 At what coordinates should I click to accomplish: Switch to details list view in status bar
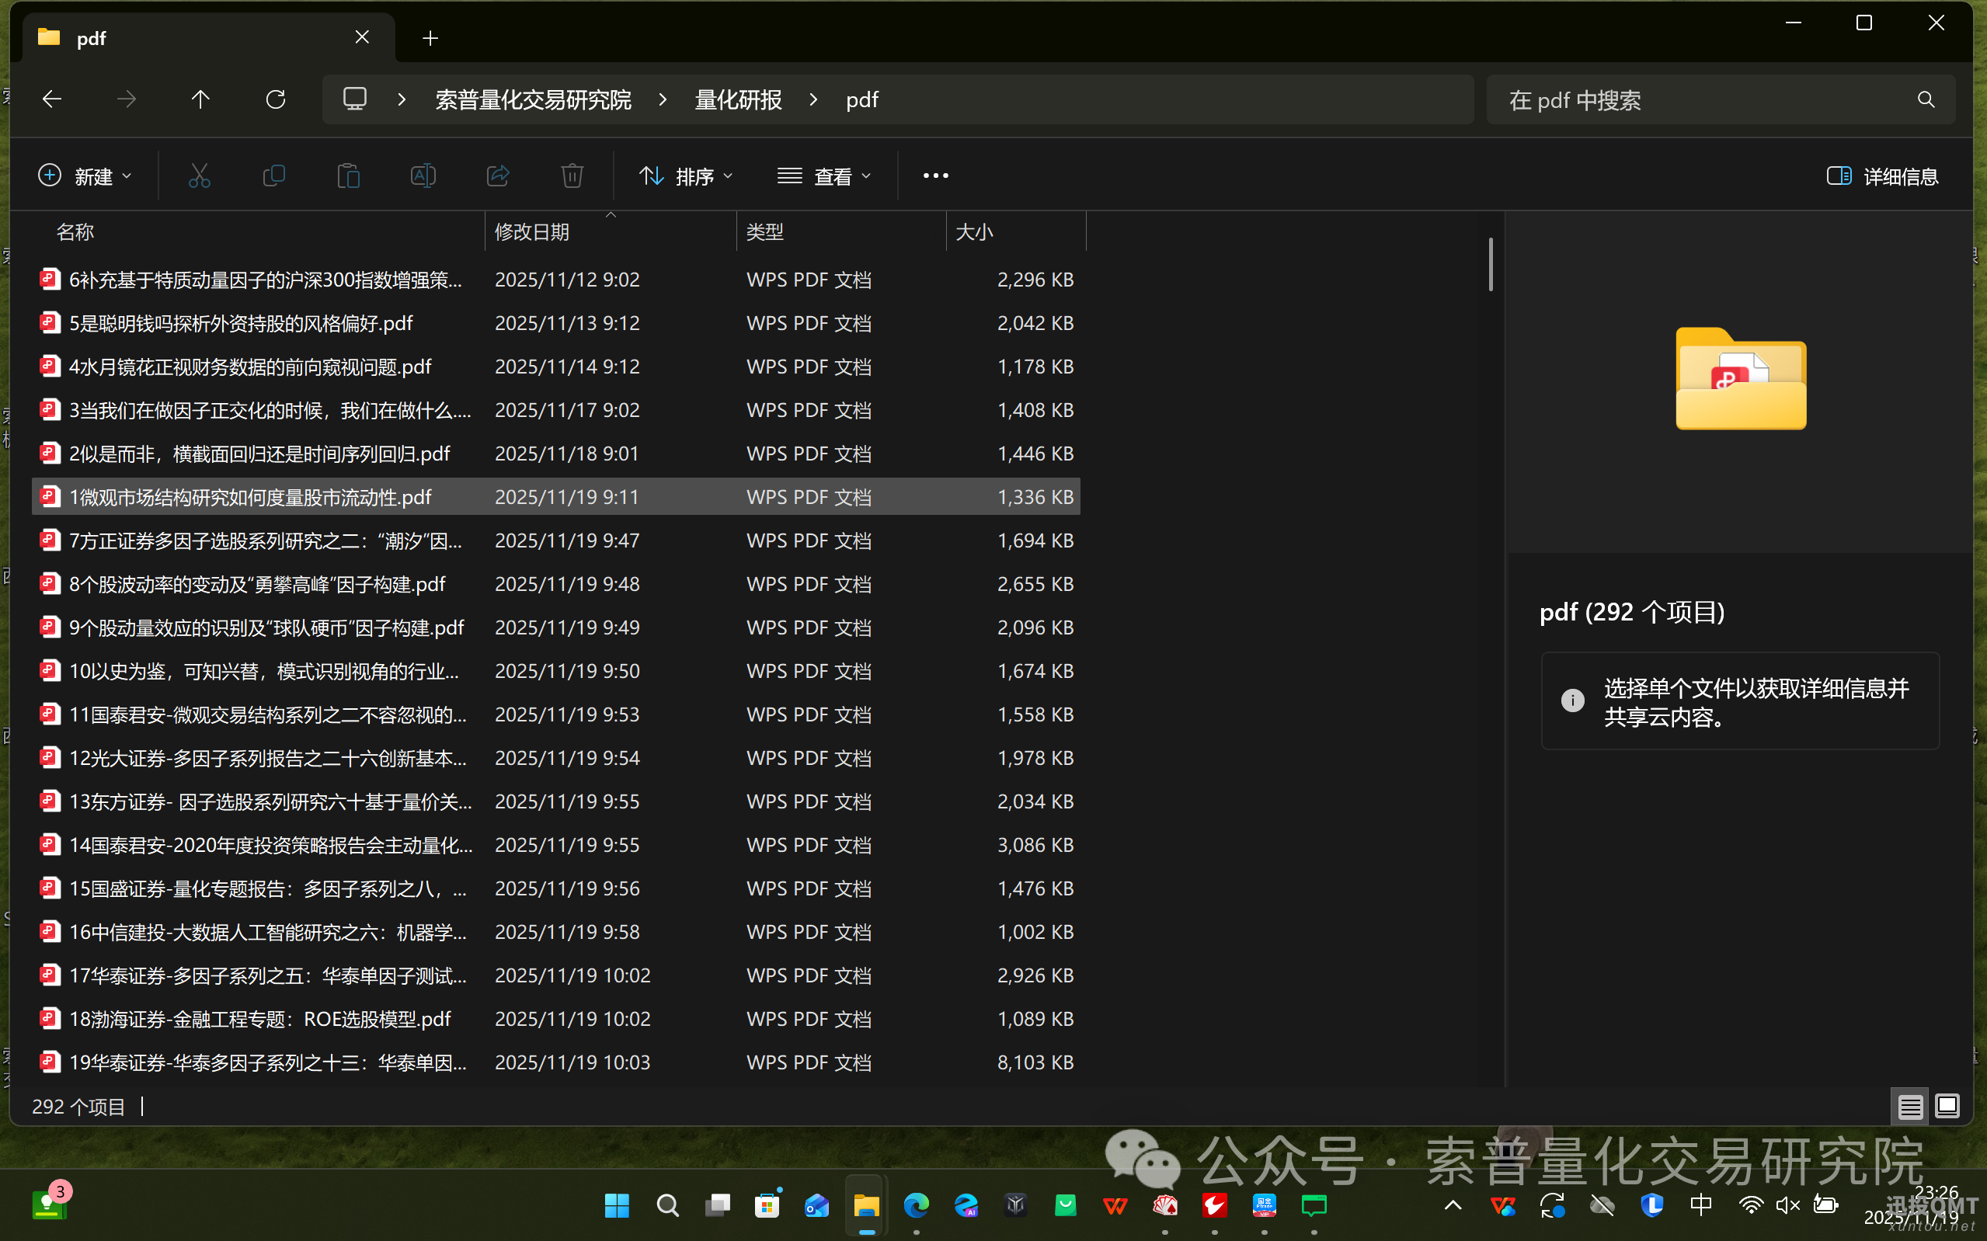point(1910,1106)
